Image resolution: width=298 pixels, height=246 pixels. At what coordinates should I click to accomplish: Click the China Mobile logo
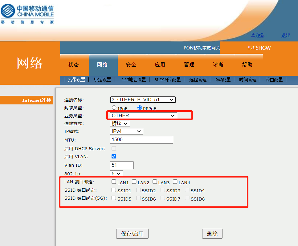pos(27,14)
